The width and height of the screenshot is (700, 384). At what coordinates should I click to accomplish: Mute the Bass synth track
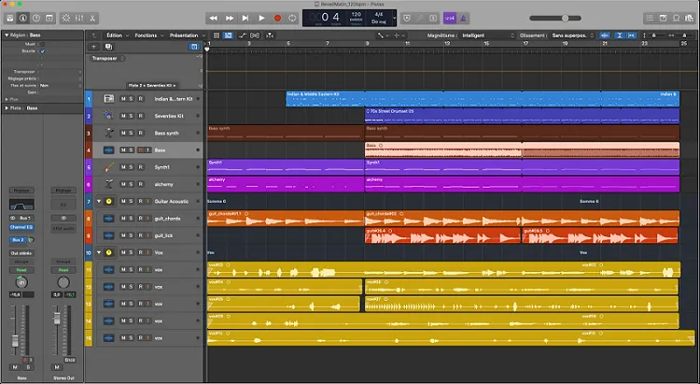click(124, 133)
